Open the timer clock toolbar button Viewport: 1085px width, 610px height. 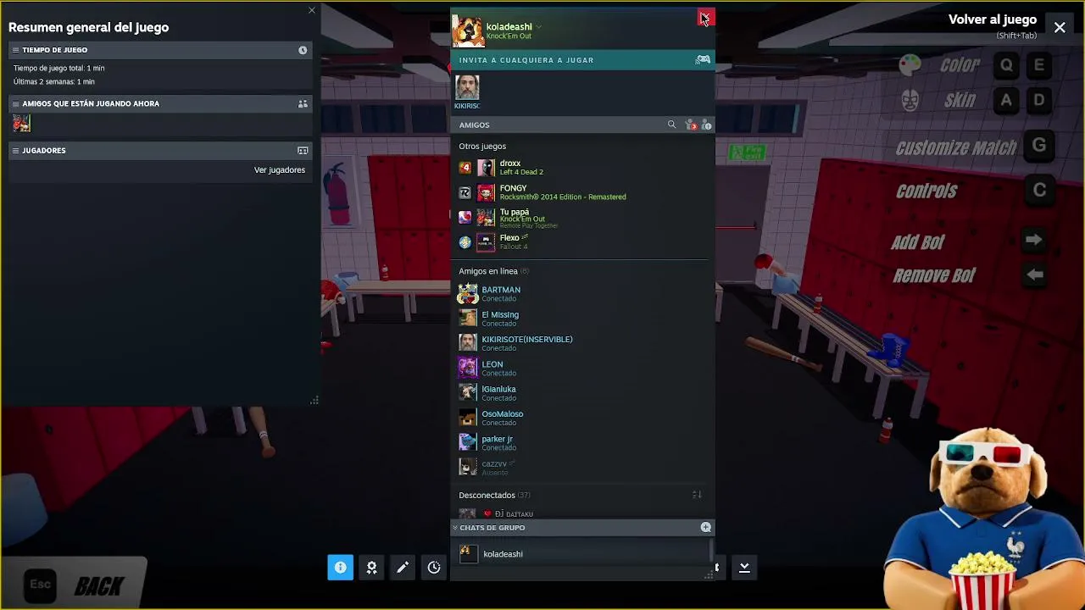pyautogui.click(x=434, y=568)
